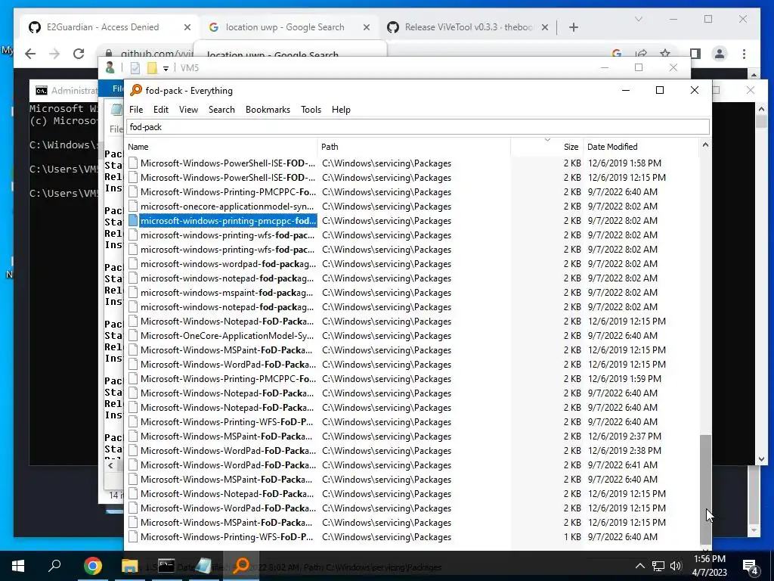Close the Release ViVeTool tab
This screenshot has width=774, height=581.
pyautogui.click(x=544, y=28)
